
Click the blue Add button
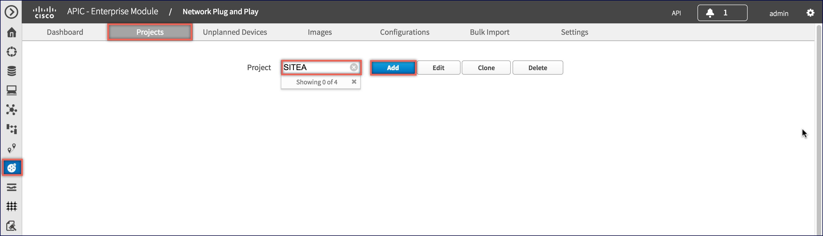pos(393,68)
